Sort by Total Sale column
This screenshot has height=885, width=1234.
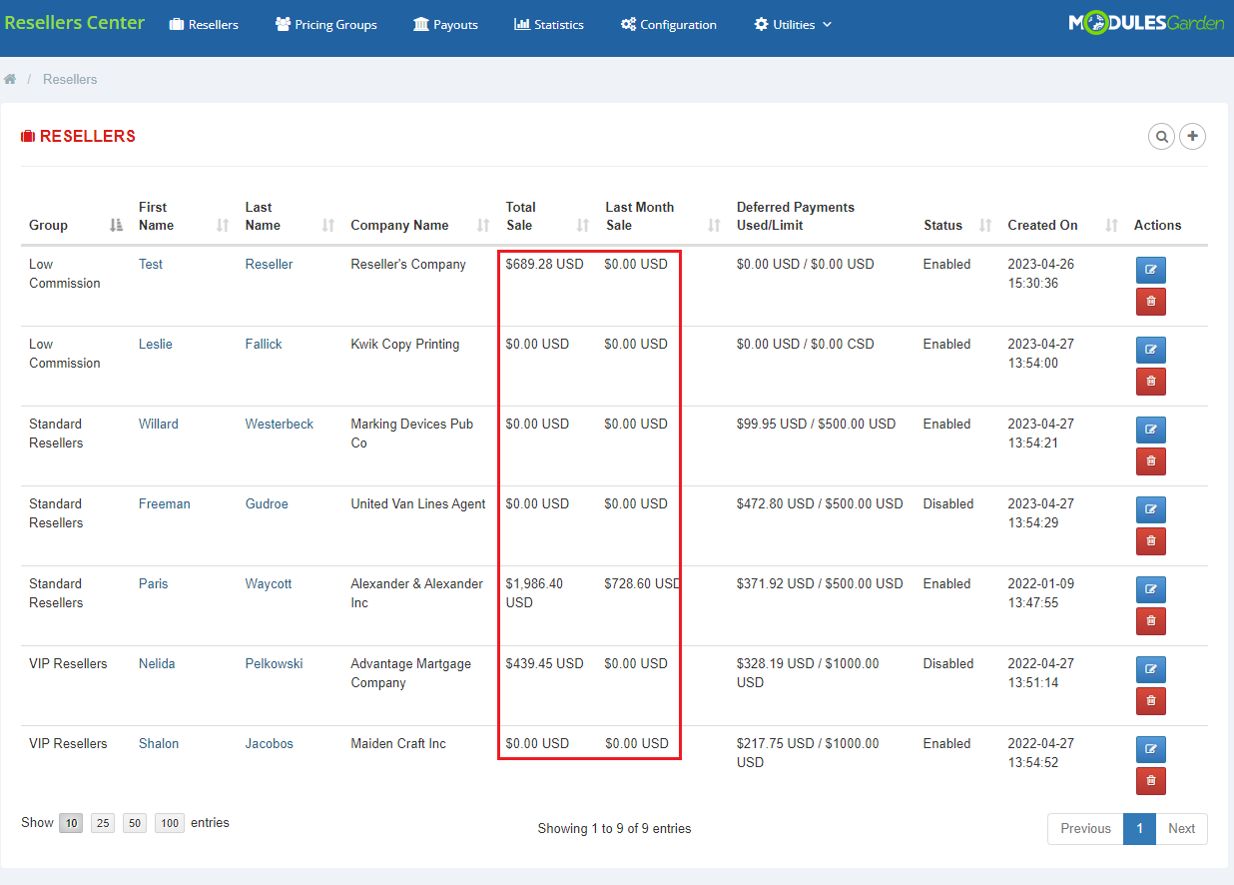coord(547,216)
